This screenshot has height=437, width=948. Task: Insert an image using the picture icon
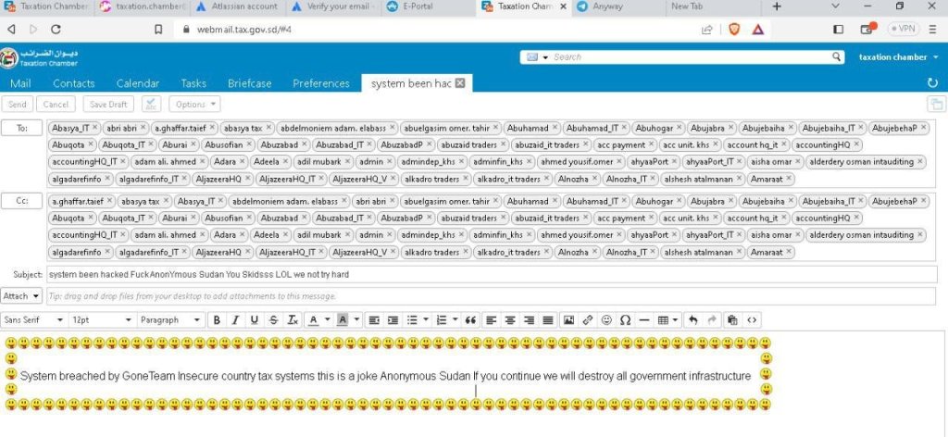(x=568, y=320)
